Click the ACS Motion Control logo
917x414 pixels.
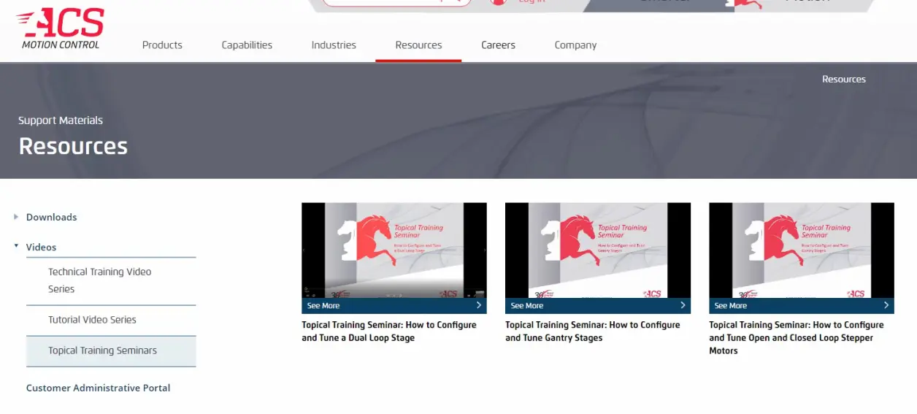61,28
